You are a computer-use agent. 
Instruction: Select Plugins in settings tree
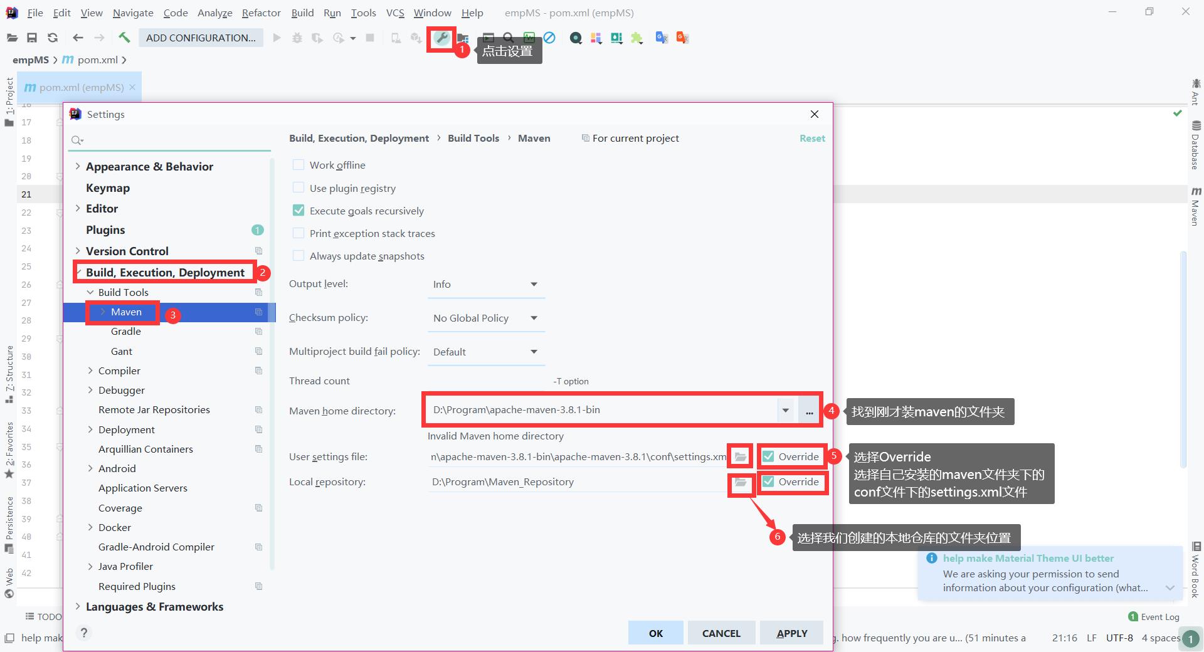105,229
